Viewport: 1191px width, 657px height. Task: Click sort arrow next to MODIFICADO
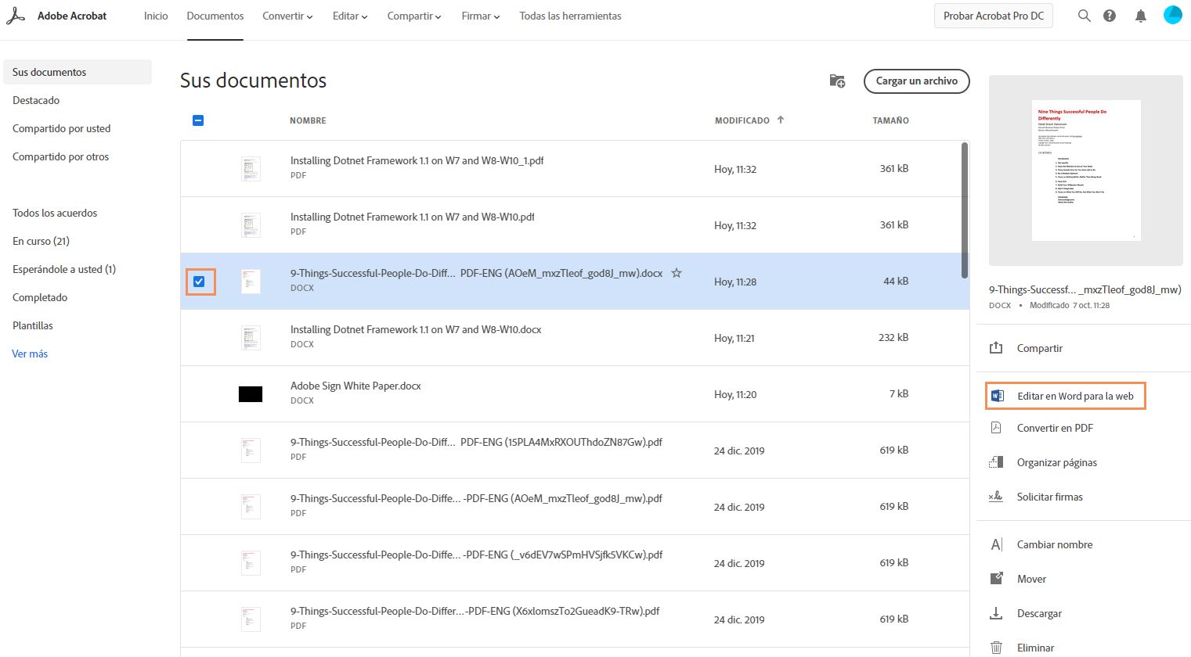pyautogui.click(x=781, y=120)
